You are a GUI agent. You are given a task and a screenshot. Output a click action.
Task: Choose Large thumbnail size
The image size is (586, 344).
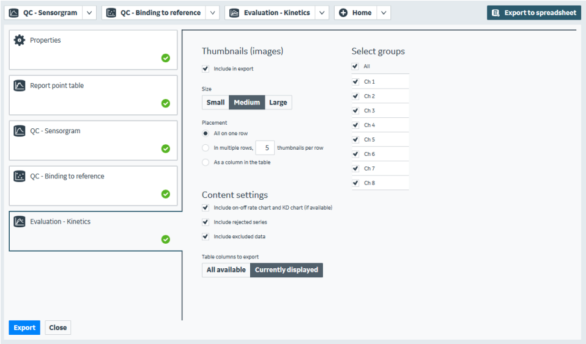point(278,103)
